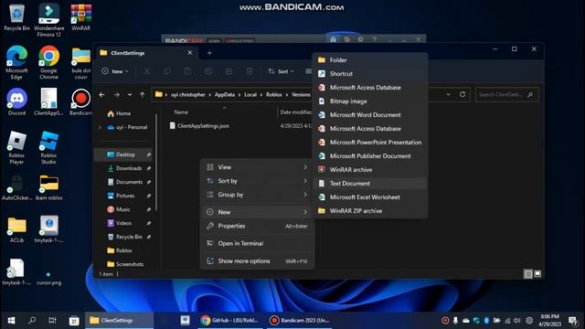Switch to GitHub Chrome window on taskbar
Viewport: 585px width, 329px height.
(x=229, y=321)
